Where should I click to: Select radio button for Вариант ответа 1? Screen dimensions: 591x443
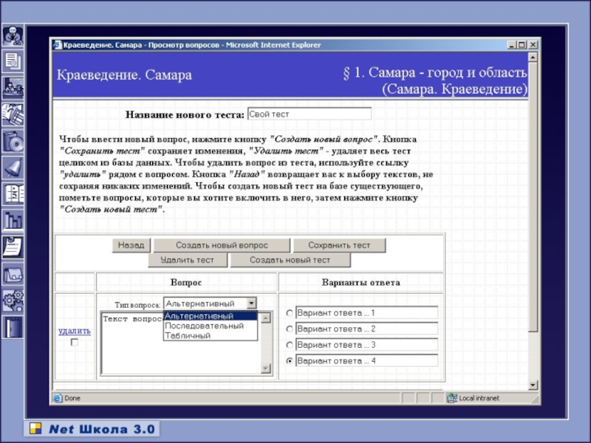(290, 312)
